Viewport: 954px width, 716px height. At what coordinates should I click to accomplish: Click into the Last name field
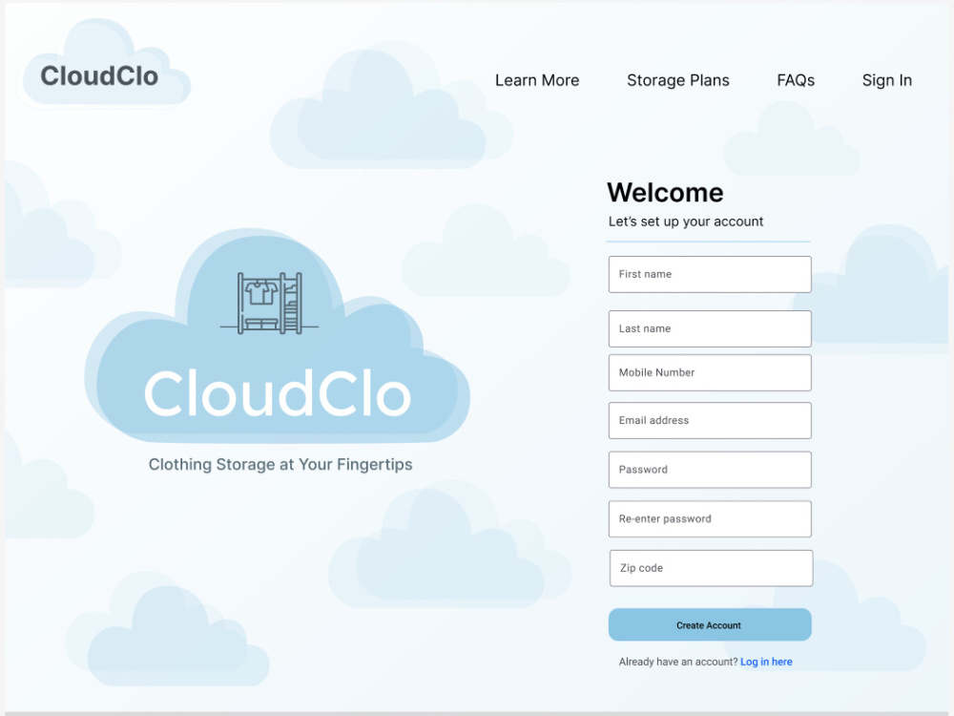pos(710,328)
